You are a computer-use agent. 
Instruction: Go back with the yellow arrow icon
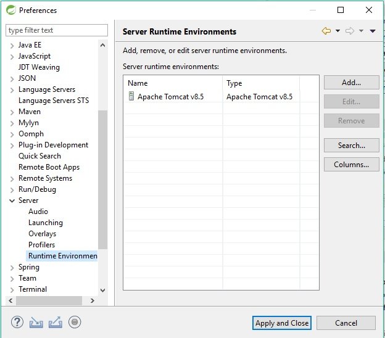[326, 31]
